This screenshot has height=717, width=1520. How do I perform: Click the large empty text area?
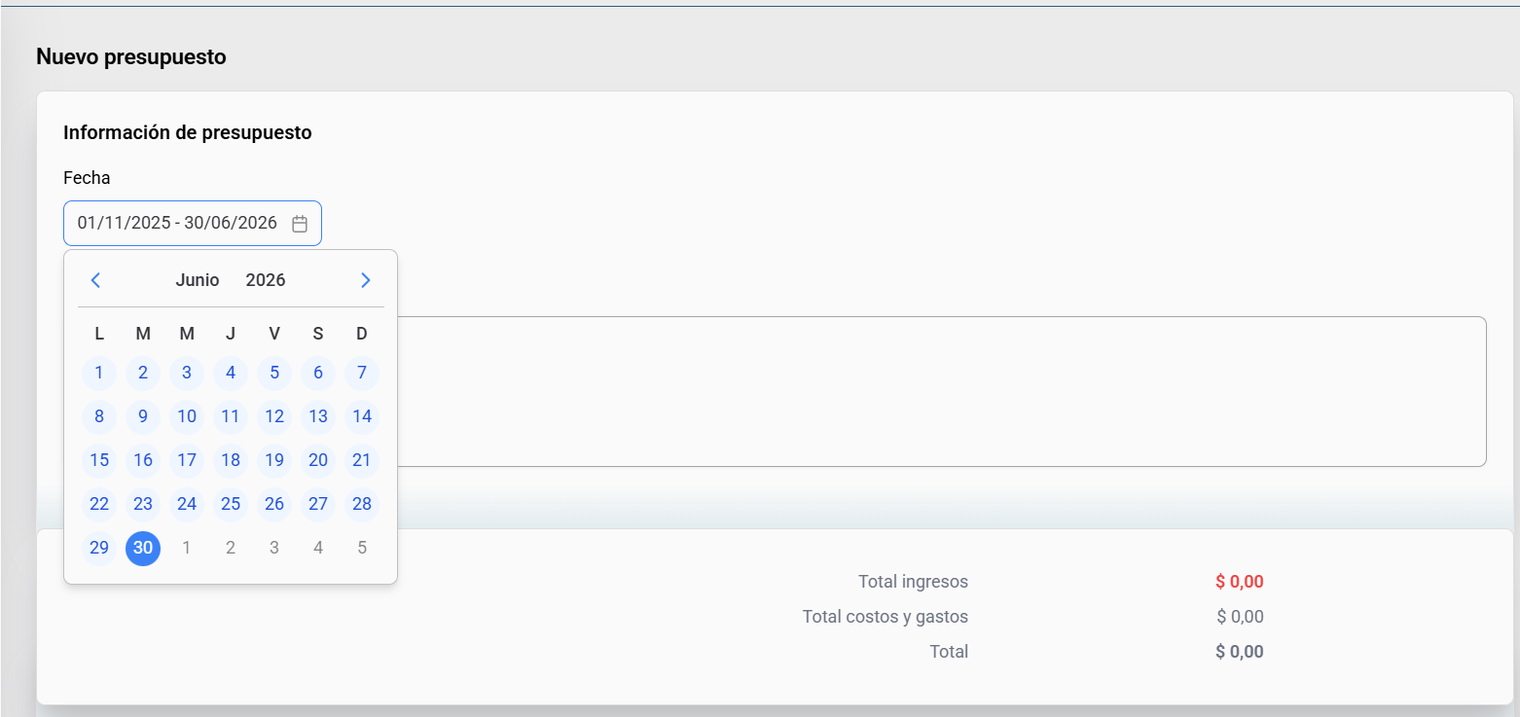coord(934,391)
